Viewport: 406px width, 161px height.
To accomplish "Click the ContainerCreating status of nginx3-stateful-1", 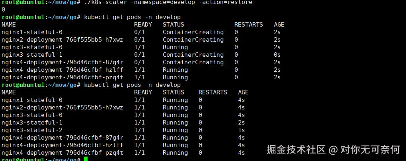I will pyautogui.click(x=193, y=55).
